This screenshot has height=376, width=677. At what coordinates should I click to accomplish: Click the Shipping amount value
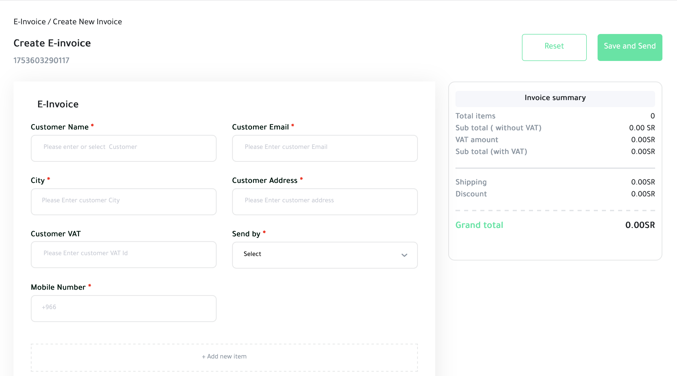click(643, 182)
